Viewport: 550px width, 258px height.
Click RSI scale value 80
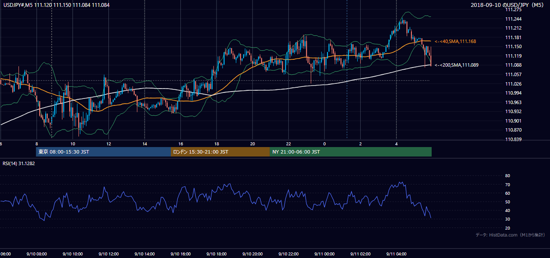click(x=508, y=176)
